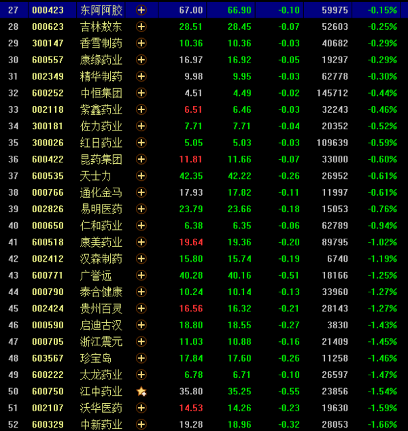
Task: Click the plus icon beside 珍宝岛
Action: [x=141, y=358]
